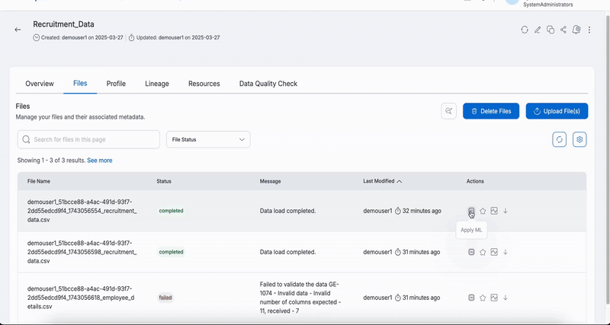Click the Upload File(s) button

(x=557, y=111)
